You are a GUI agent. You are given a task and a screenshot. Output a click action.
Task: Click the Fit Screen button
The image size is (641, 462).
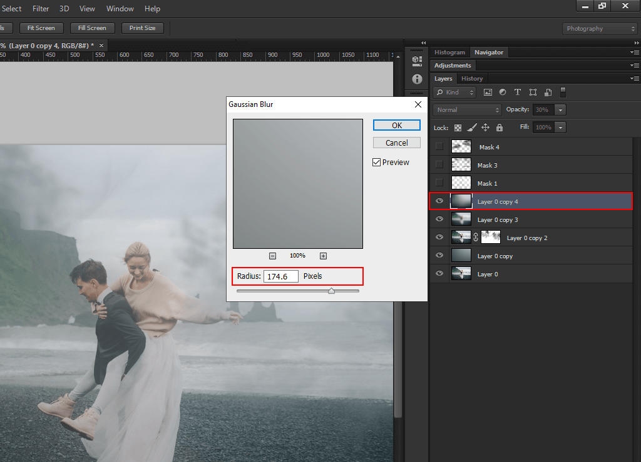pos(41,28)
